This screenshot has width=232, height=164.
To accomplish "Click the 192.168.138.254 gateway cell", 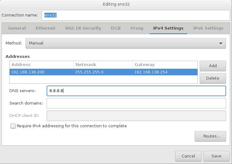I will [x=165, y=72].
